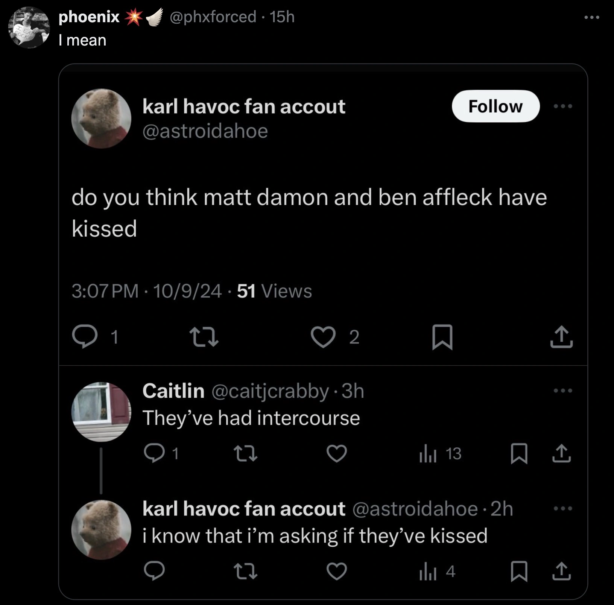
Task: Open the @phxforced profile handle
Action: (x=213, y=17)
